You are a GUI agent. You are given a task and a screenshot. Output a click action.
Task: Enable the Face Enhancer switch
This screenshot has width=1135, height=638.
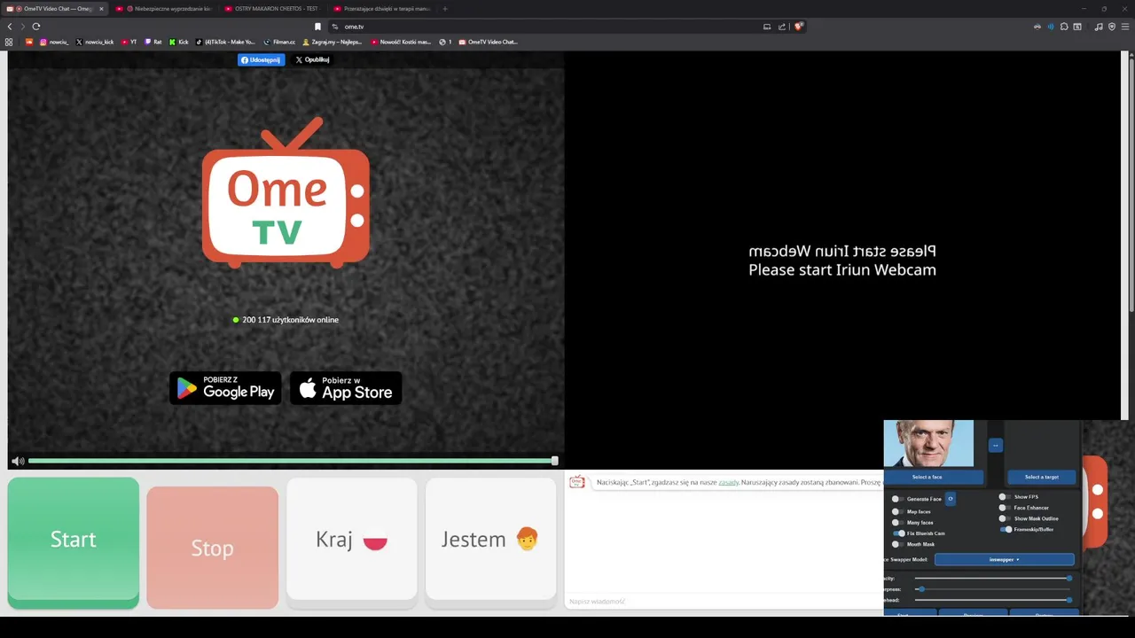(1004, 508)
